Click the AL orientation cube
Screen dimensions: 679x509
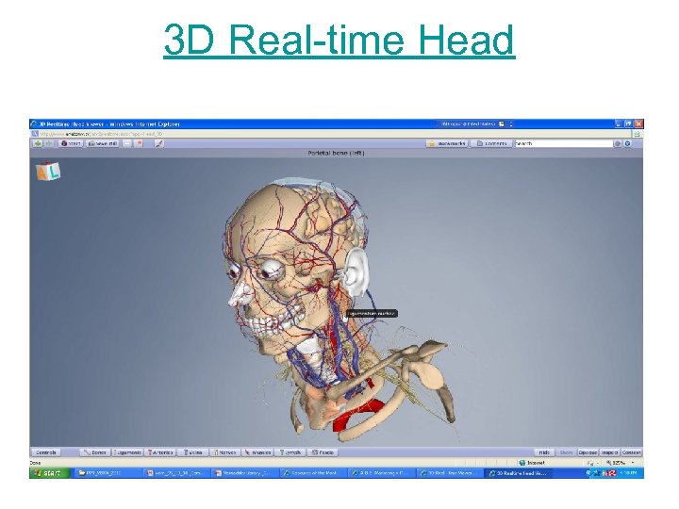point(48,172)
